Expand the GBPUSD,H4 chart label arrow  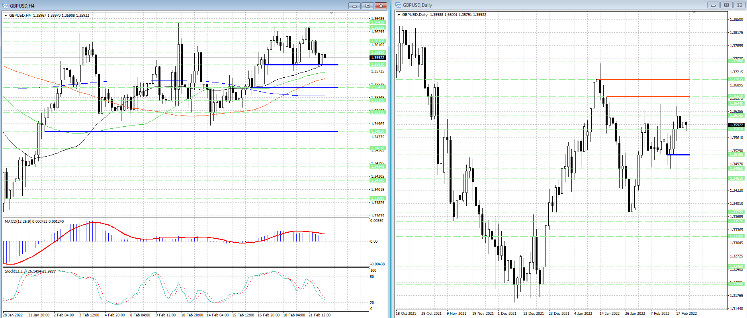6,16
